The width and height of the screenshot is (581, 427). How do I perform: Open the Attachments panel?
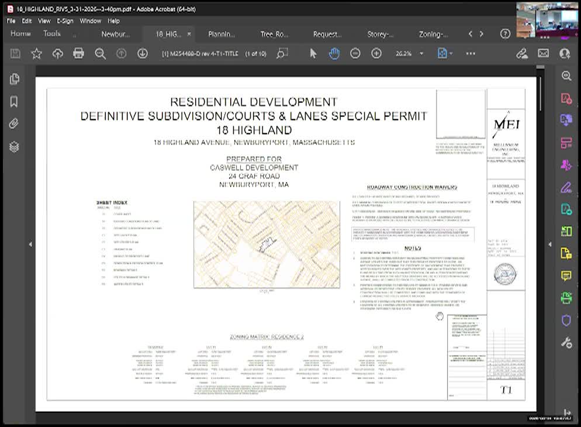pos(13,123)
